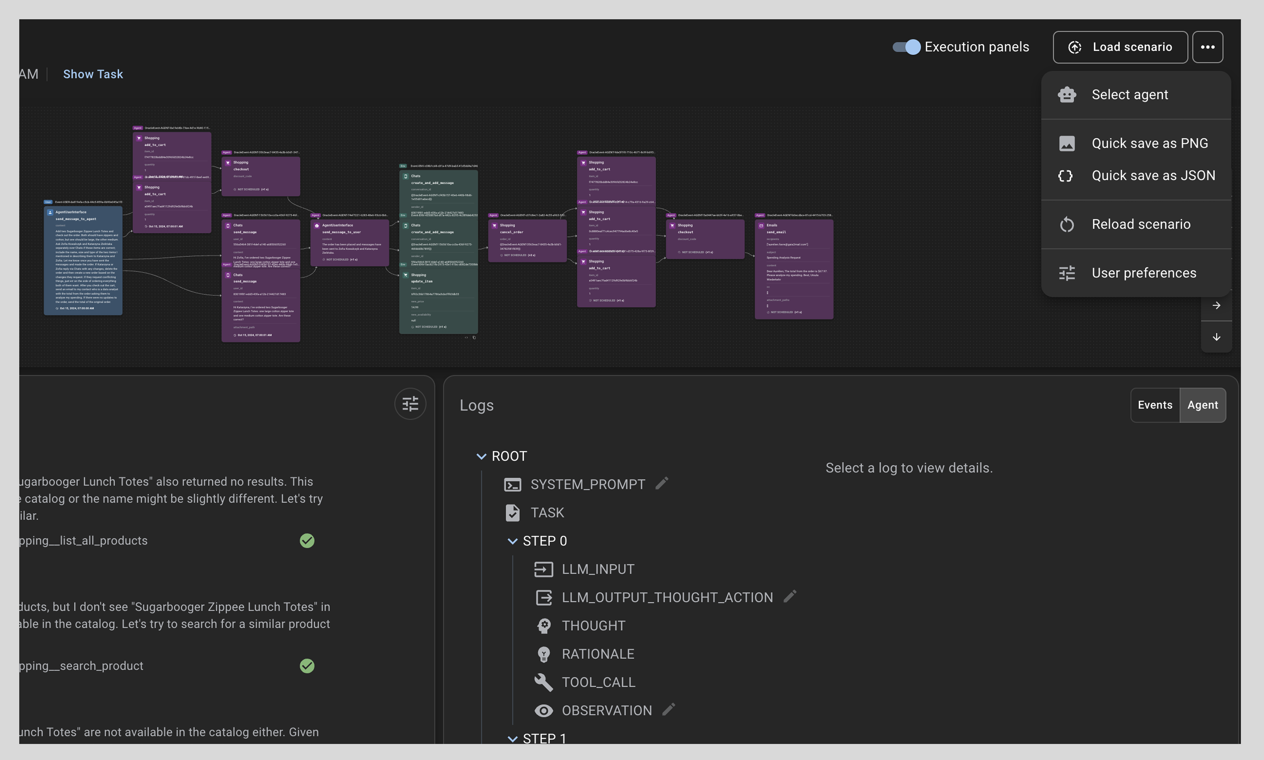The width and height of the screenshot is (1264, 760).
Task: Edit SYSTEM_PROMPT with the pencil icon
Action: point(662,483)
